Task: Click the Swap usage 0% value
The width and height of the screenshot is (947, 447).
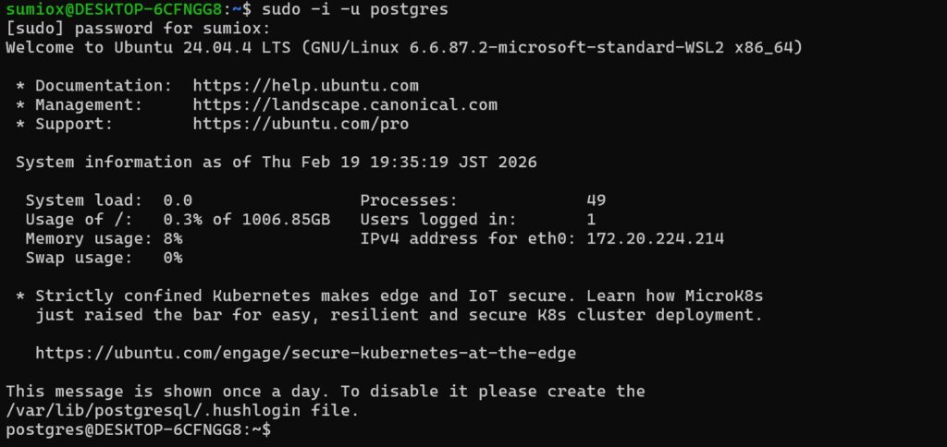Action: coord(172,258)
